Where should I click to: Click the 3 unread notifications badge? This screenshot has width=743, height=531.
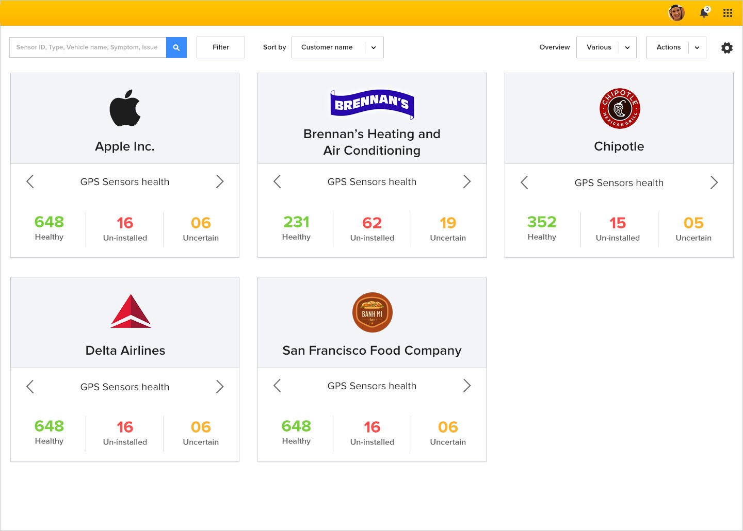(x=707, y=8)
